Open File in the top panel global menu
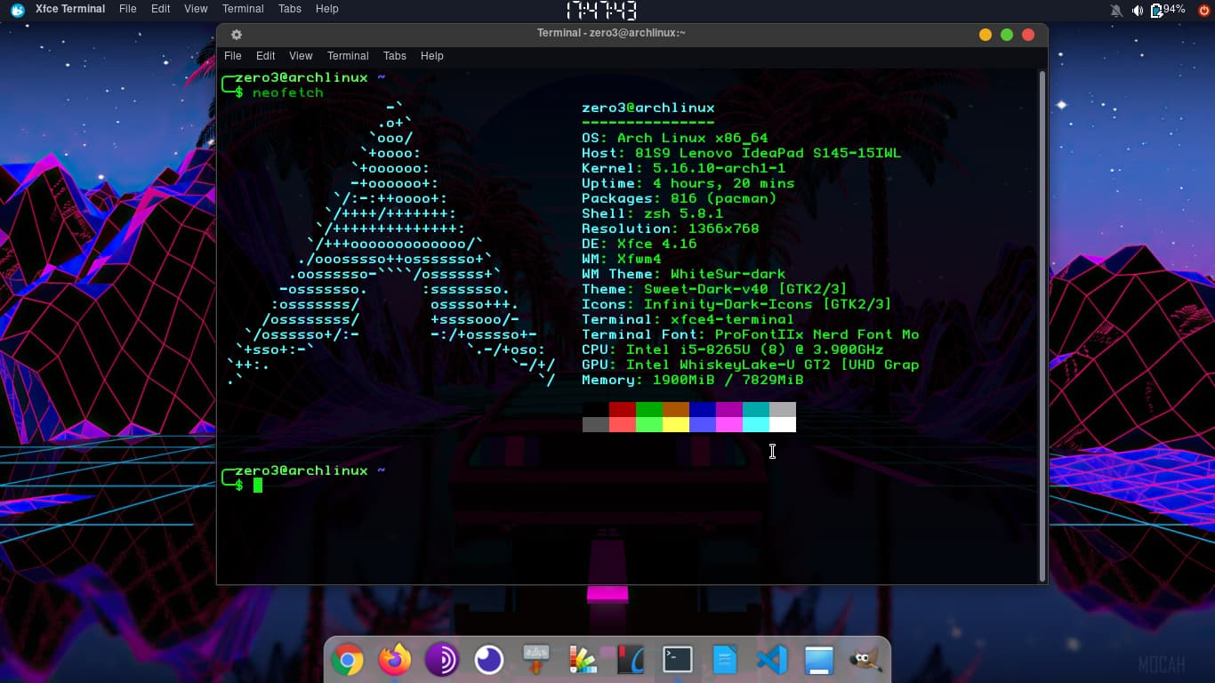 [x=128, y=9]
